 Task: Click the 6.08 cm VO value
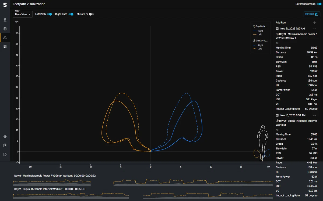pos(313,104)
